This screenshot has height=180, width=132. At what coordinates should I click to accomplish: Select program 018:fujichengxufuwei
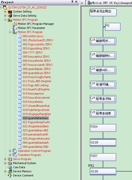pyautogui.click(x=36, y=110)
